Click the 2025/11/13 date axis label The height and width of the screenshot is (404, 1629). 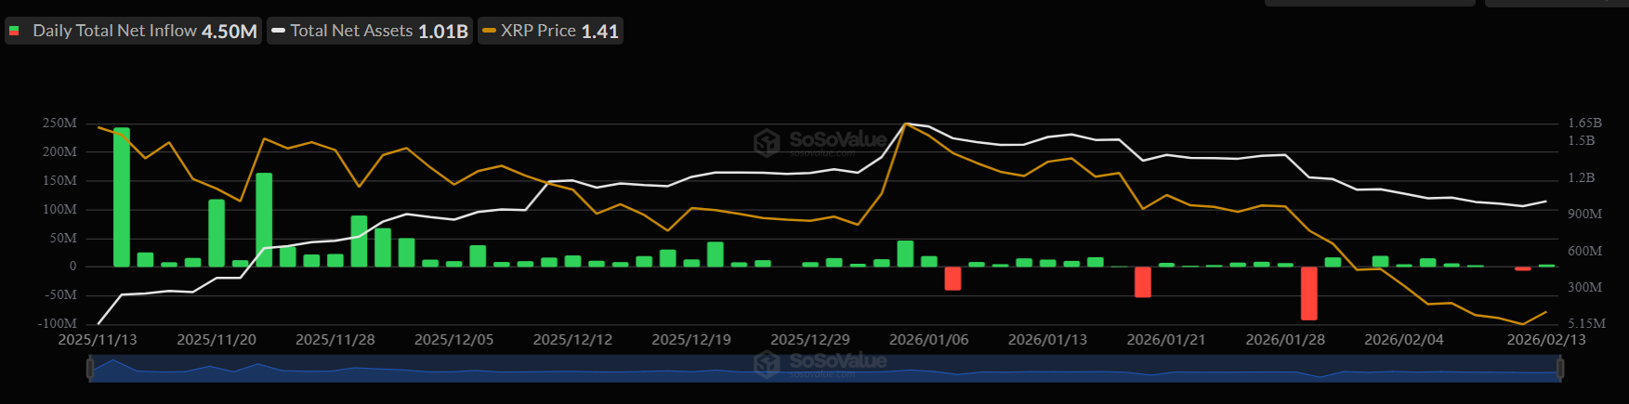pos(98,340)
